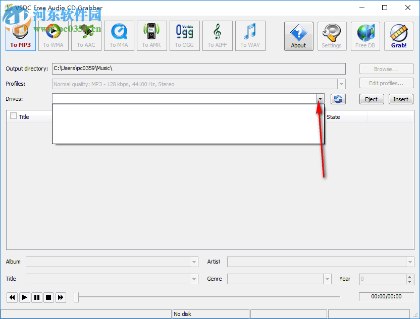Toggle the Title select-all checkbox
This screenshot has width=420, height=319.
coord(13,116)
